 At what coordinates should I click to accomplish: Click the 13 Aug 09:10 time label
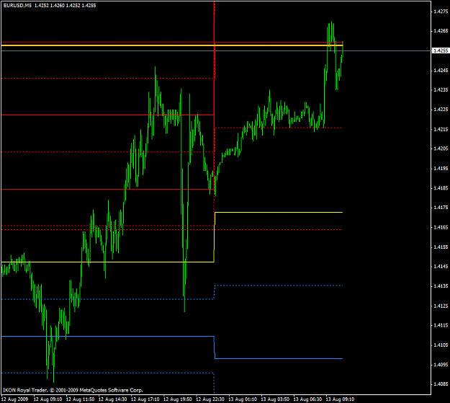click(340, 399)
